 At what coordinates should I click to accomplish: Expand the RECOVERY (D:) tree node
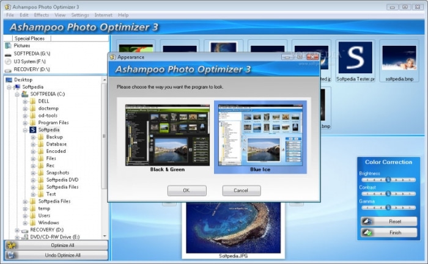(17, 230)
